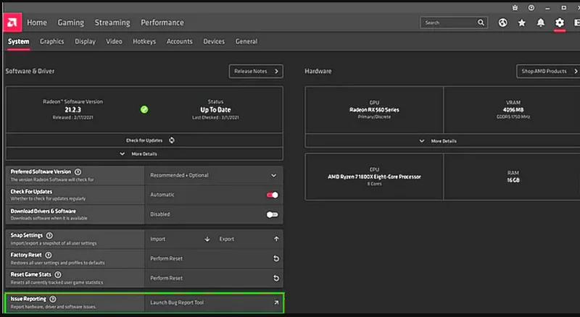Click the refresh icon beside Check for Updates
The height and width of the screenshot is (317, 580).
coord(172,140)
